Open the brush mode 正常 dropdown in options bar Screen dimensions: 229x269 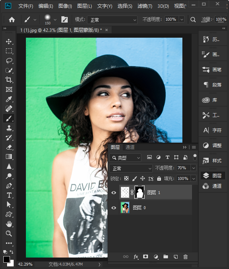click(x=111, y=20)
